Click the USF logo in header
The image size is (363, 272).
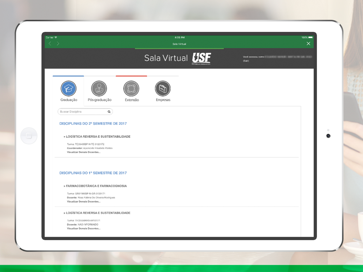click(x=201, y=58)
